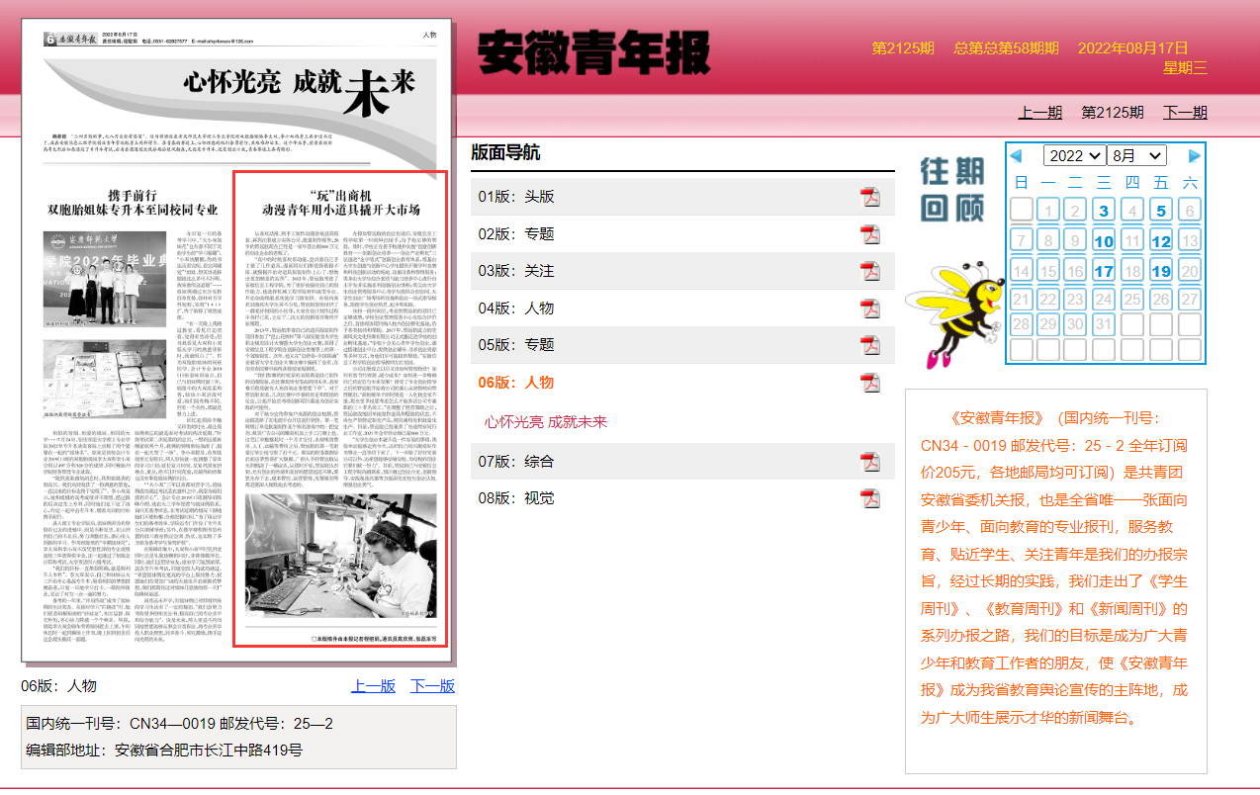Image resolution: width=1260 pixels, height=795 pixels.
Task: Open 上一期 previous issue link
Action: [1040, 113]
